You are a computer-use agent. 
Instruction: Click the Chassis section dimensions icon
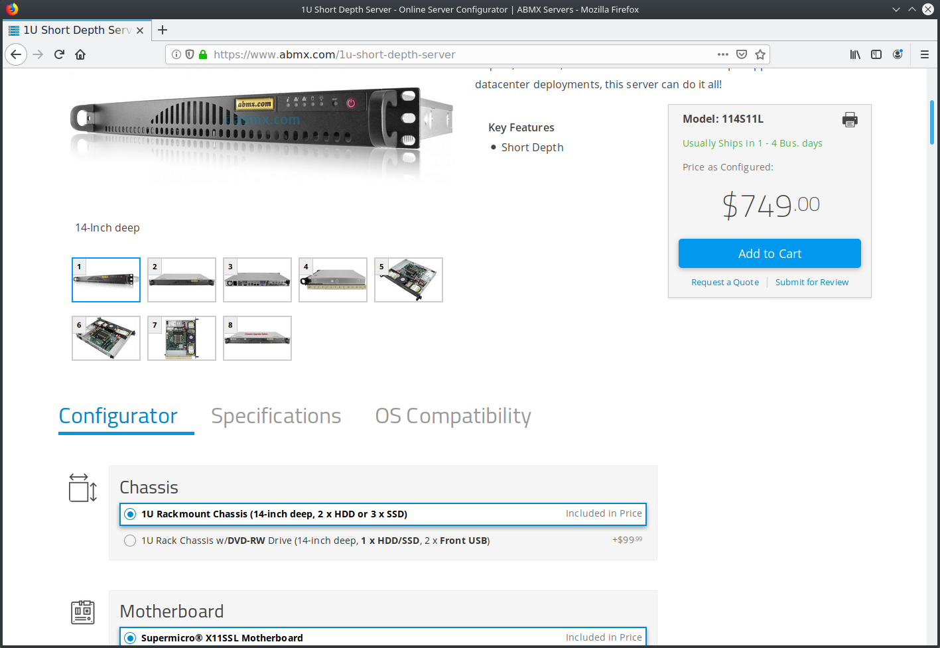(83, 487)
